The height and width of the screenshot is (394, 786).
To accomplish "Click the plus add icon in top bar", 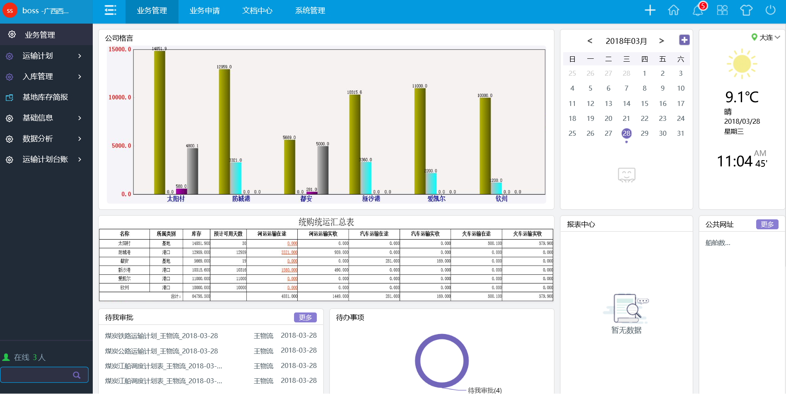I will 650,10.
